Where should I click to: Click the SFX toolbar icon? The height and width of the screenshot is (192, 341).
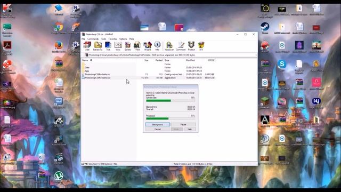pos(201,46)
